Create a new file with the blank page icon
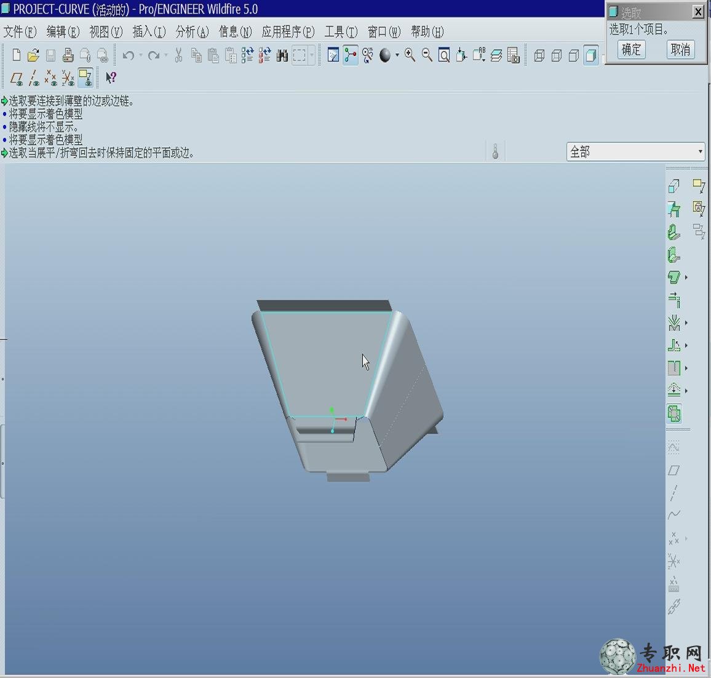This screenshot has height=678, width=711. tap(17, 55)
